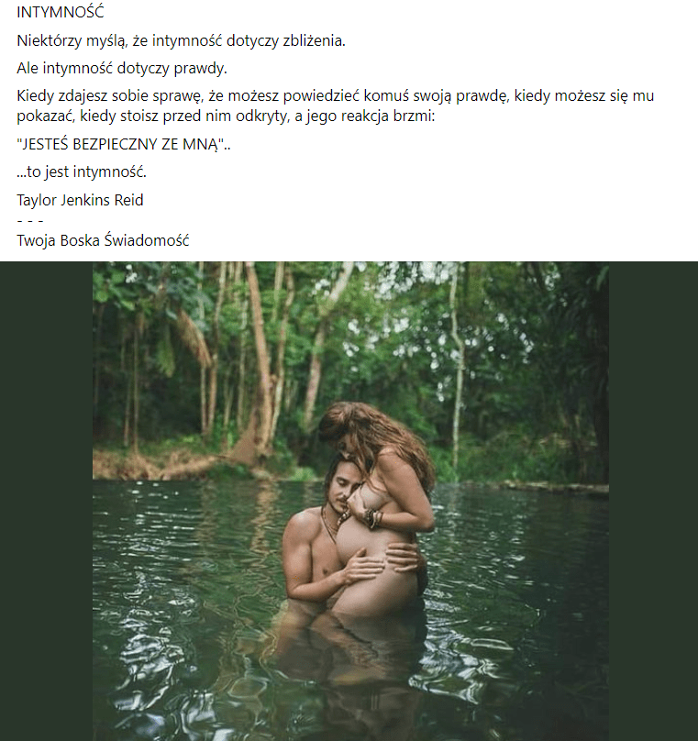Viewport: 698px width, 741px height.
Task: Click the paragraph starting 'Kiedy zdajesz sobie sprawę'
Action: (336, 105)
